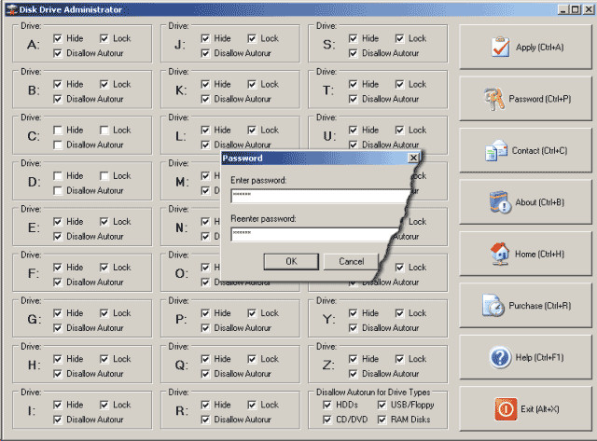The height and width of the screenshot is (441, 597).
Task: Click the Home house icon
Action: pyautogui.click(x=498, y=253)
